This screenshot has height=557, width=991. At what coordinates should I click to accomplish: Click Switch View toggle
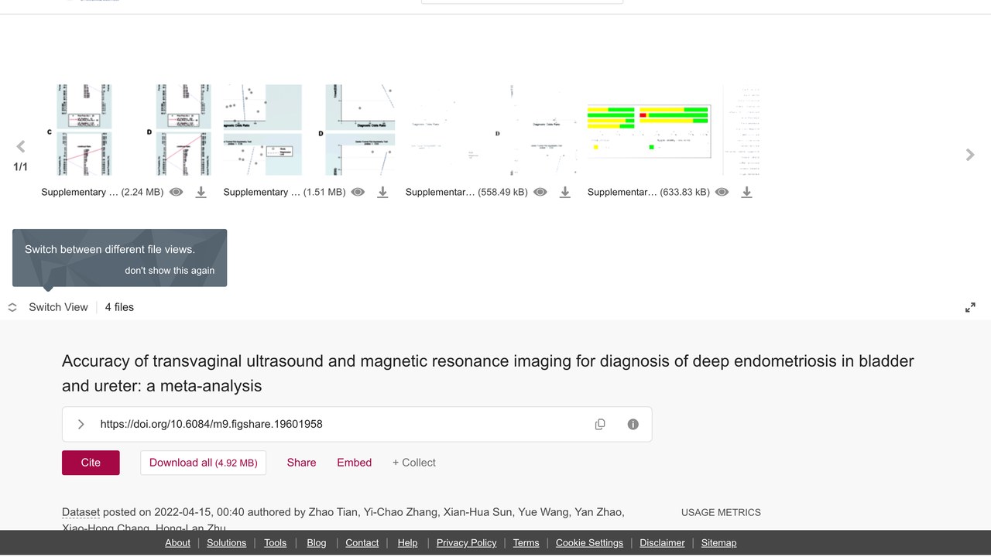click(48, 307)
